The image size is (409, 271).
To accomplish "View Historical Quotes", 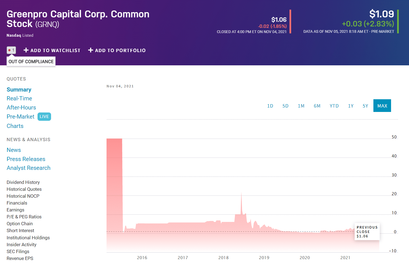I will 24,189.
